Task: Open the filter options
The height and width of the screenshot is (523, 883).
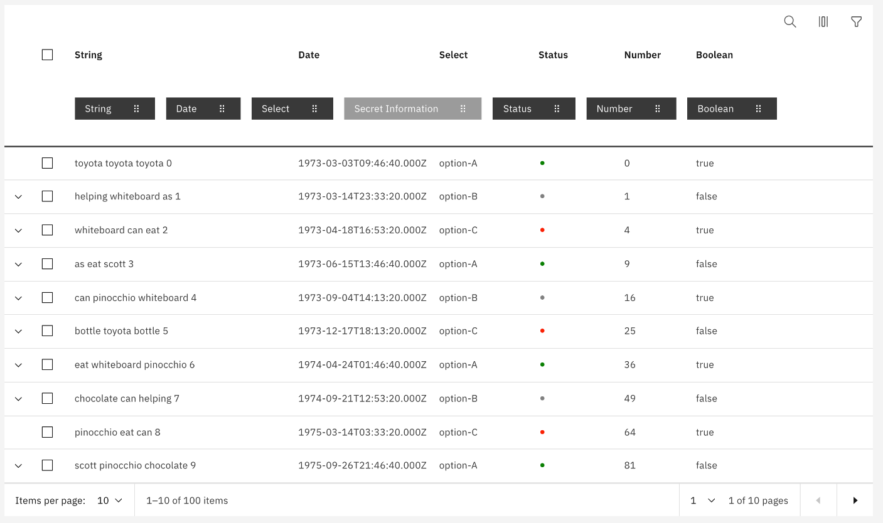Action: pyautogui.click(x=856, y=21)
